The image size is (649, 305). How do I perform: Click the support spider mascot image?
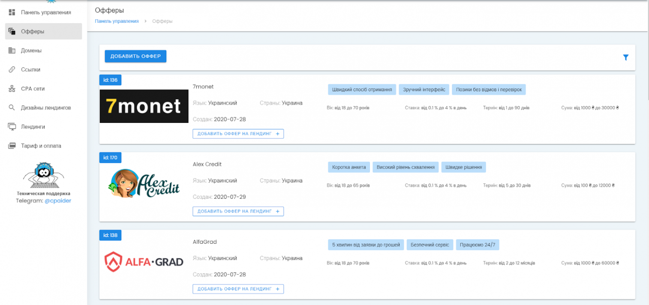(x=43, y=175)
